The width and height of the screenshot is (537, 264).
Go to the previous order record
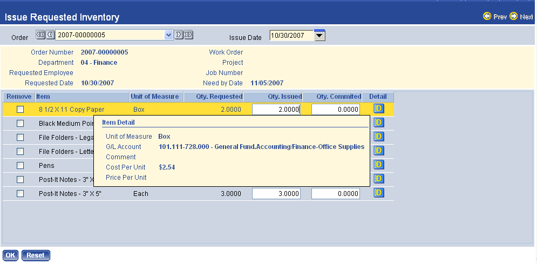(50, 35)
